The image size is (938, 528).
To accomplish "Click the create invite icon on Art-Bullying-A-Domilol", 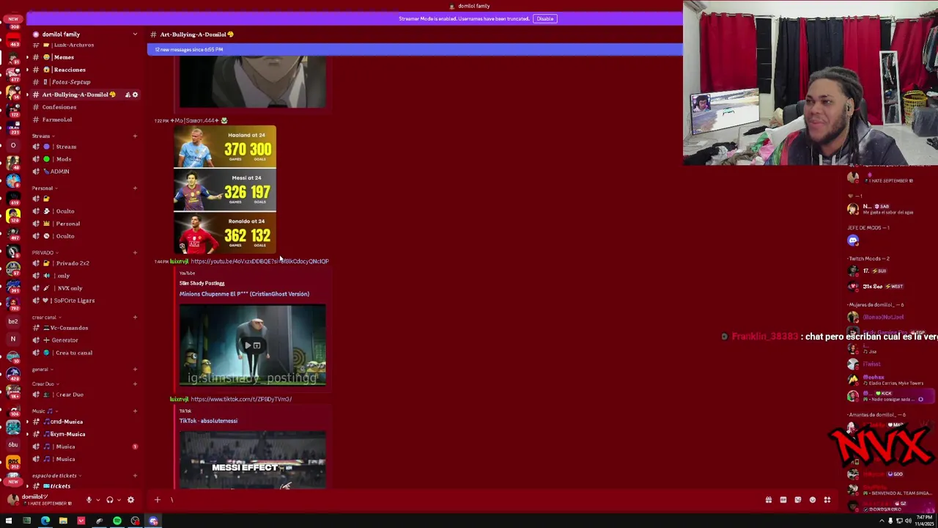I will (128, 95).
